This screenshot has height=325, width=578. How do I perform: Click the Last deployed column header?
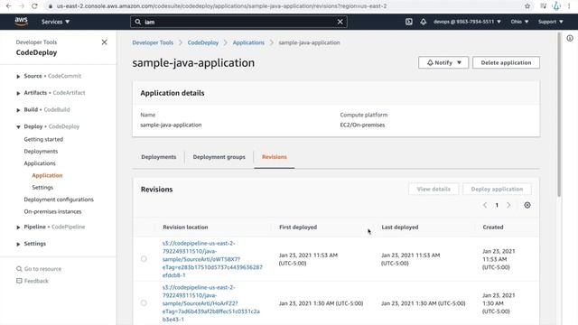400,227
